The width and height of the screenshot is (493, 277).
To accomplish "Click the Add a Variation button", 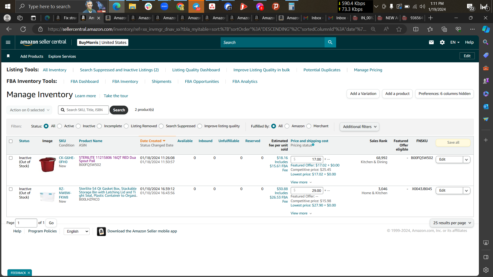I will pyautogui.click(x=363, y=94).
